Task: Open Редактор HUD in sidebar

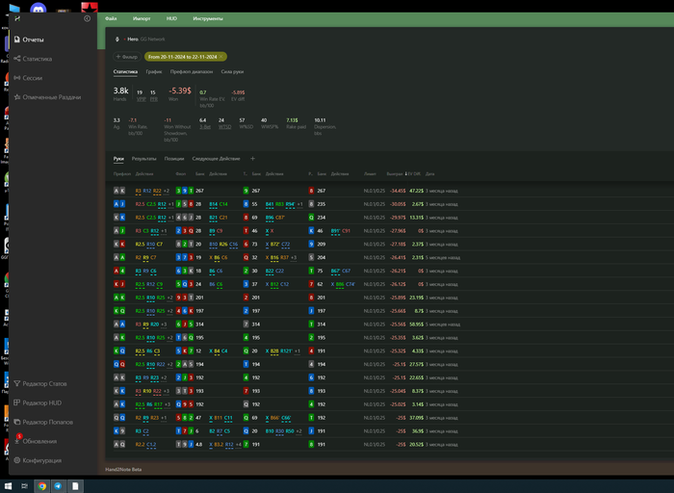Action: 38,402
